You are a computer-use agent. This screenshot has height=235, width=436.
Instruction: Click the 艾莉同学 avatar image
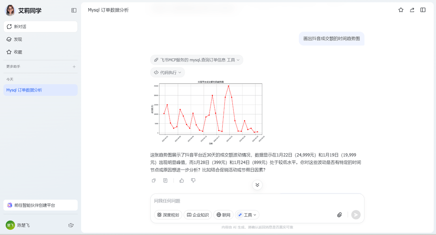(10, 11)
